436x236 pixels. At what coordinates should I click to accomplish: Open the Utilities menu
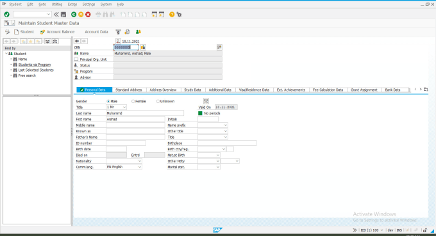57,4
